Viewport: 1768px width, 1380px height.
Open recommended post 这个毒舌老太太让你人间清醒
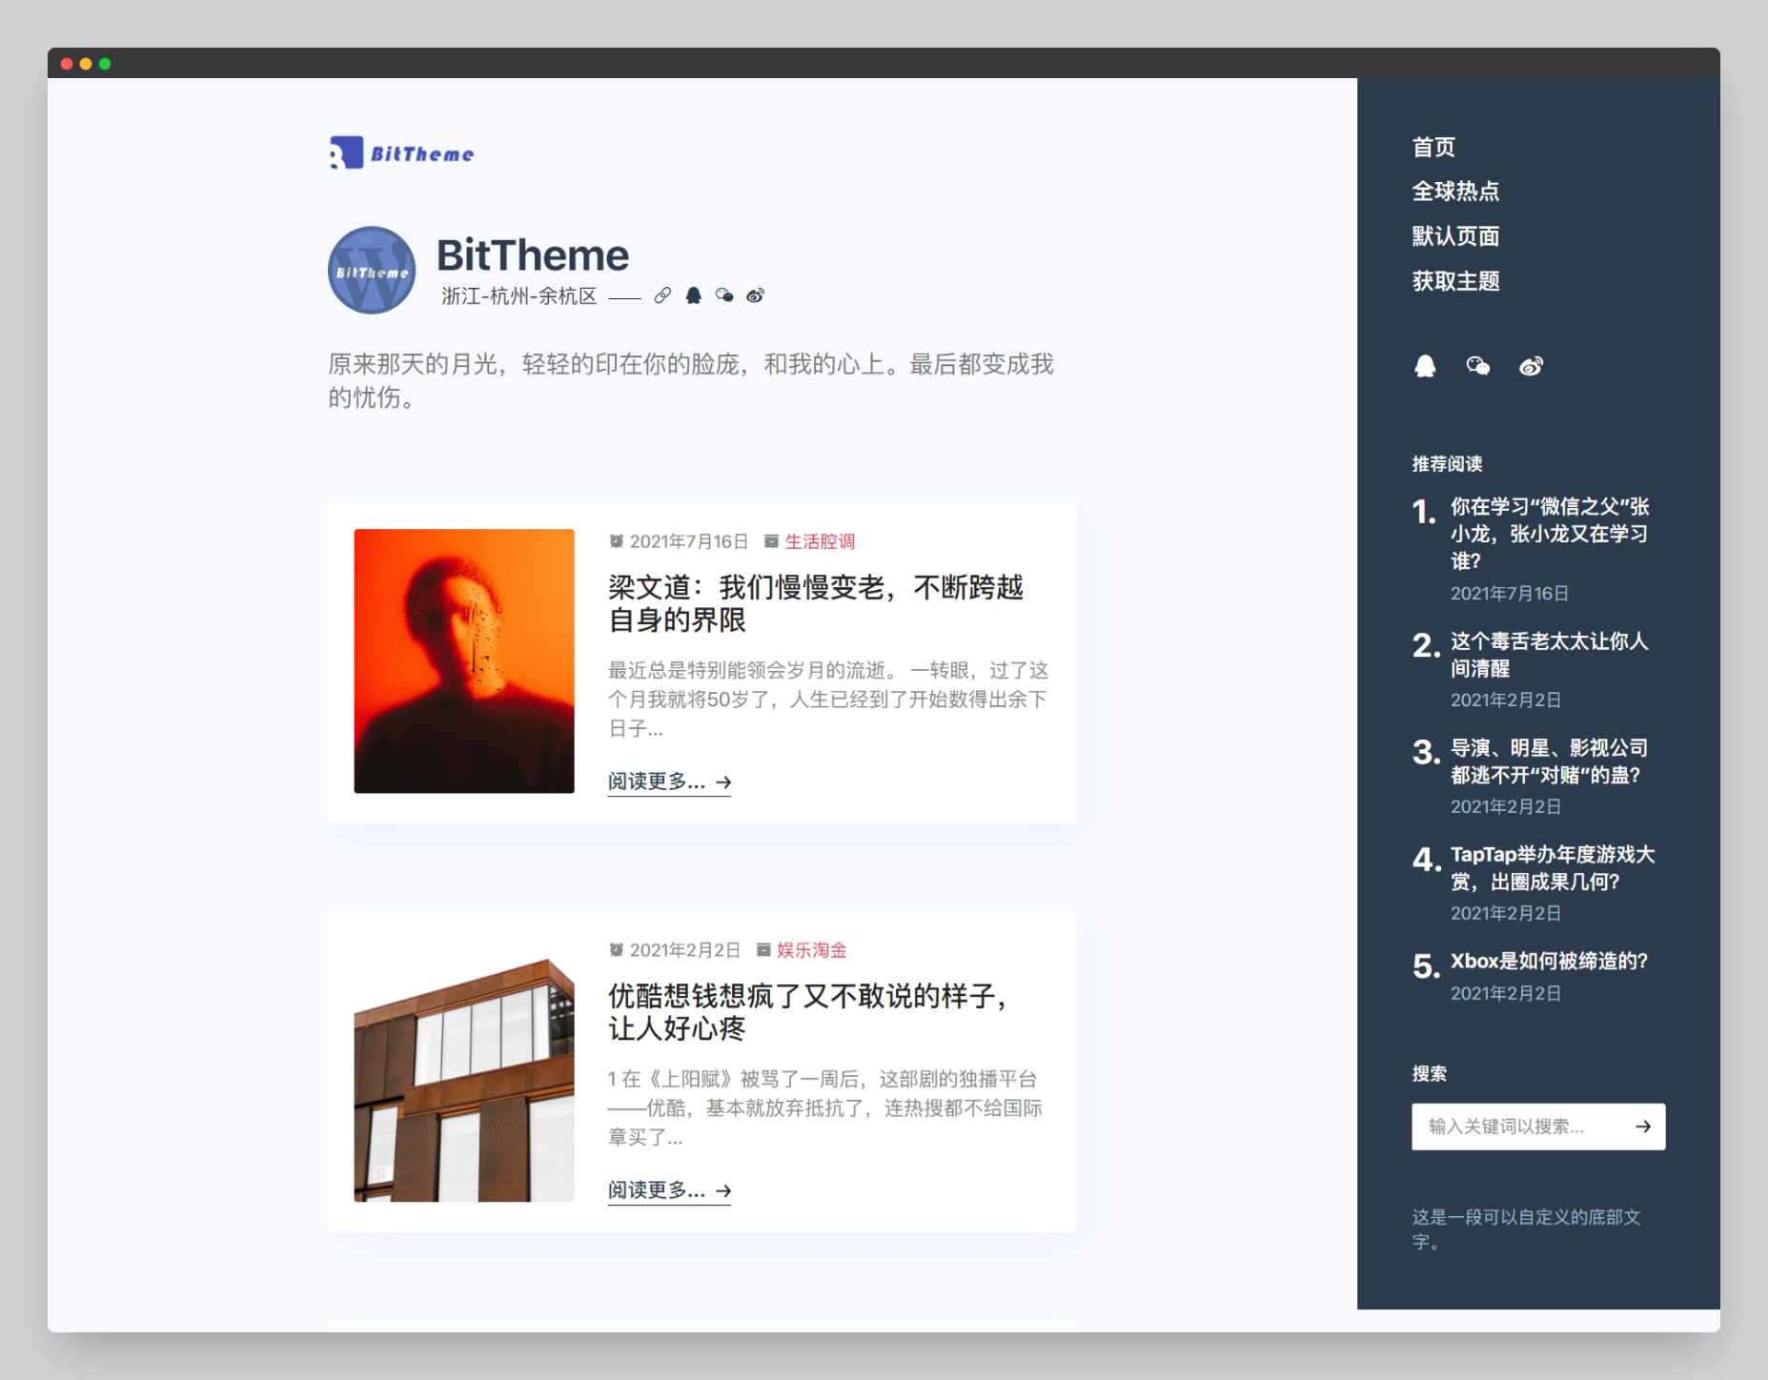coord(1549,655)
